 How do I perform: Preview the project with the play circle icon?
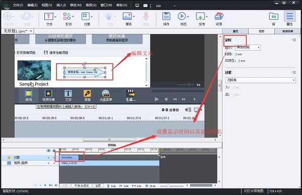click(182, 17)
